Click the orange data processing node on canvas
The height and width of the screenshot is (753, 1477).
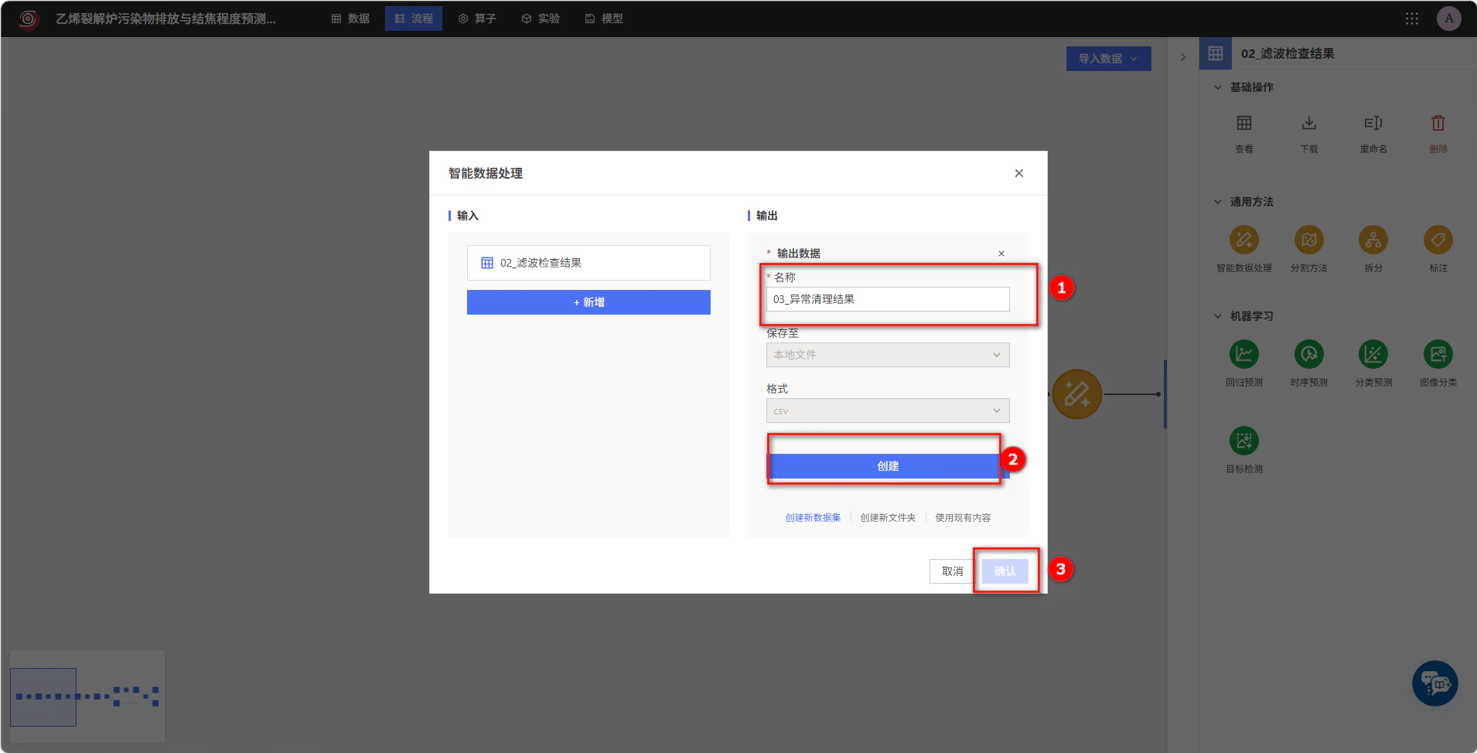point(1076,394)
